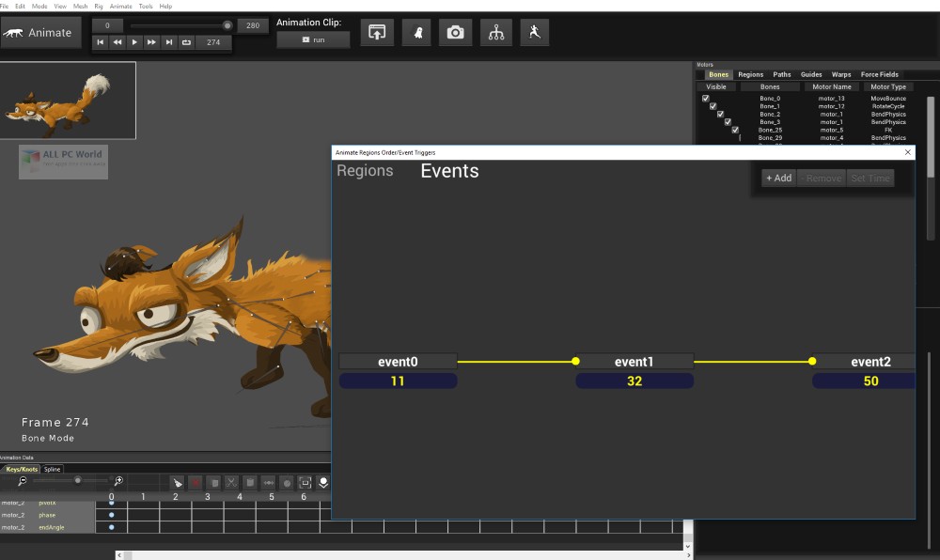Enable onion skinning with the ghost icon

pyautogui.click(x=416, y=31)
